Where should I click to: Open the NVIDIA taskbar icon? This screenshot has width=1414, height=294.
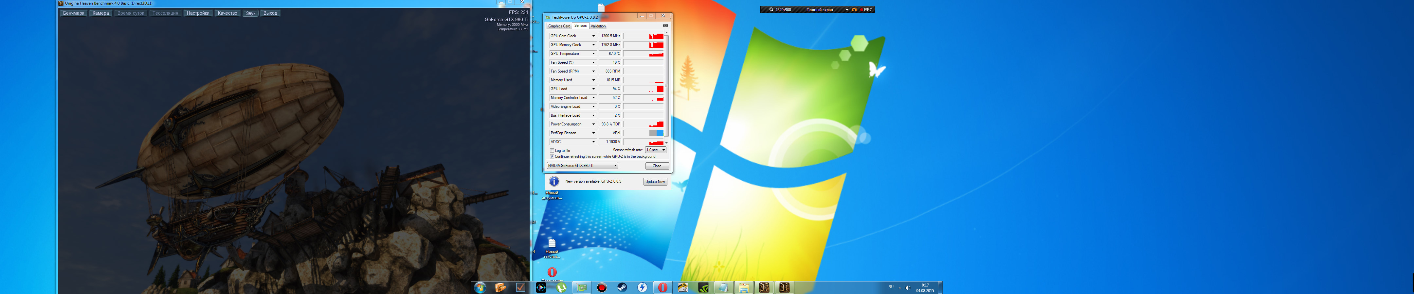703,287
